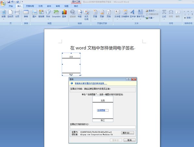This screenshot has height=147, width=194.
Task: Click Select Image (选择图像) link in dialog
Action: pyautogui.click(x=103, y=110)
